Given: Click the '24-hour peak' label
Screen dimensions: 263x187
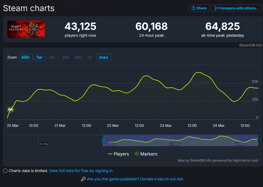Looking at the screenshot, I should coord(152,35).
